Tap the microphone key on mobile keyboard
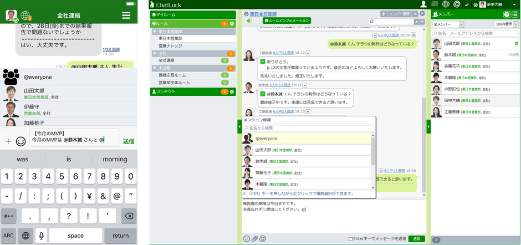The width and height of the screenshot is (521, 245). 41,236
